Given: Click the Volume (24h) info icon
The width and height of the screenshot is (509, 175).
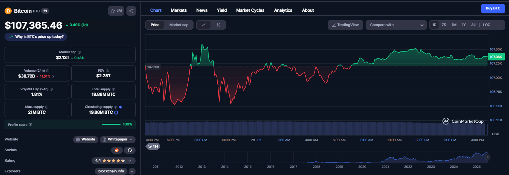Looking at the screenshot, I should click(48, 70).
